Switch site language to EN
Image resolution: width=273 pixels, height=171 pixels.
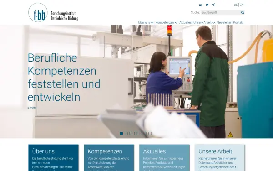pyautogui.click(x=242, y=5)
